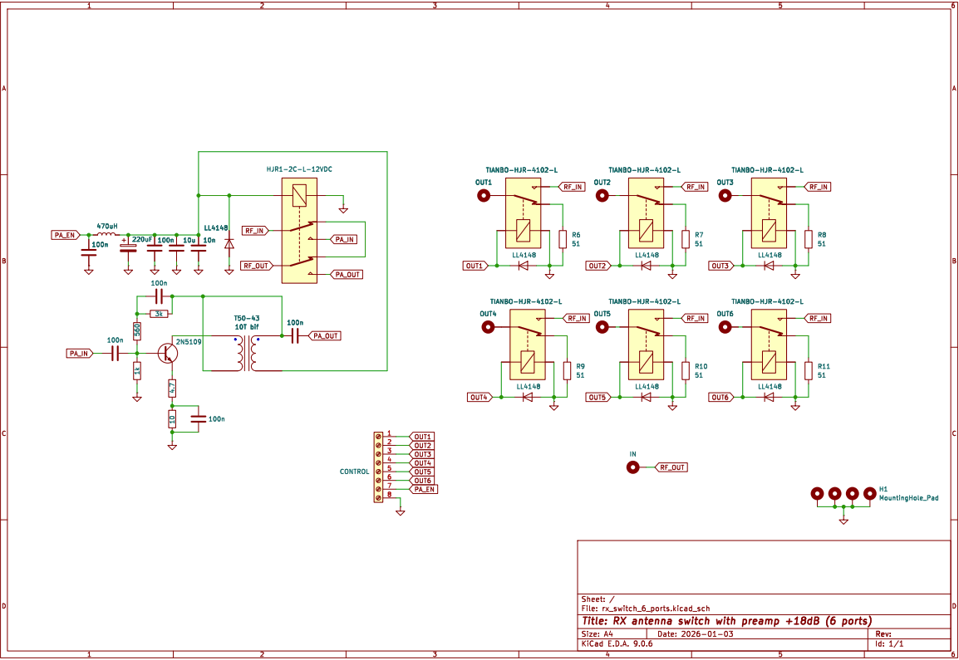Select the 2N5109 transistor symbol
Image resolution: width=959 pixels, height=660 pixels.
168,353
